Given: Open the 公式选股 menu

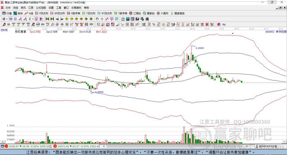Looking at the screenshot, I should click(x=41, y=8).
